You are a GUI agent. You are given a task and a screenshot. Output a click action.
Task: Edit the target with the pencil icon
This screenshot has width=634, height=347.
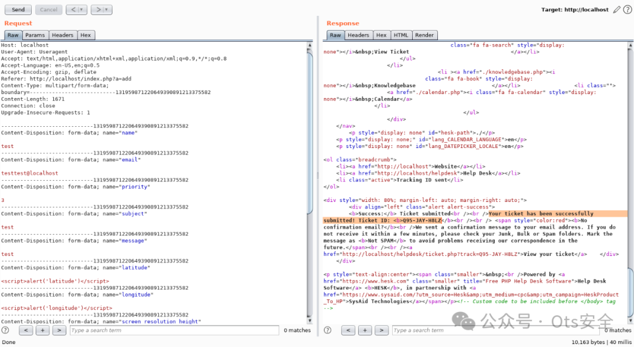(616, 10)
